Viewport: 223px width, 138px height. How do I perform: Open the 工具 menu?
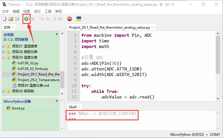[x=48, y=12]
